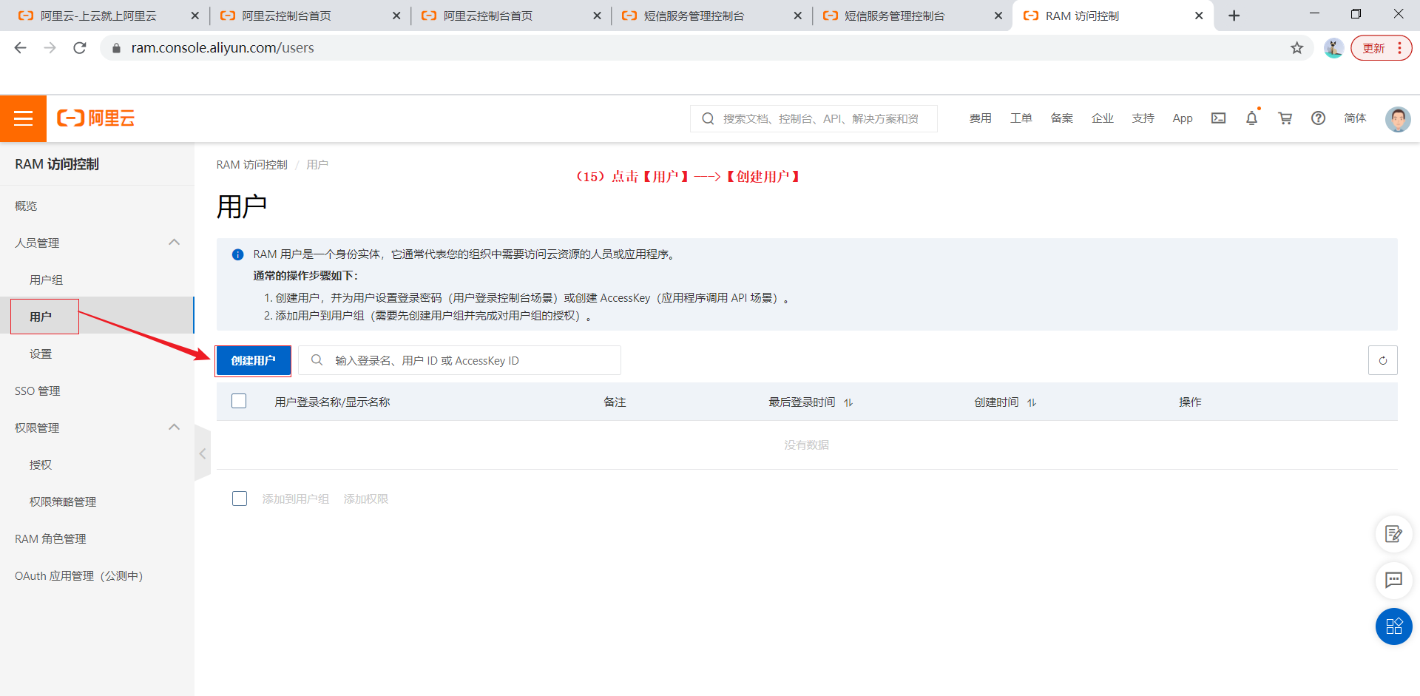Image resolution: width=1420 pixels, height=696 pixels.
Task: Refresh the user list
Action: pos(1382,360)
